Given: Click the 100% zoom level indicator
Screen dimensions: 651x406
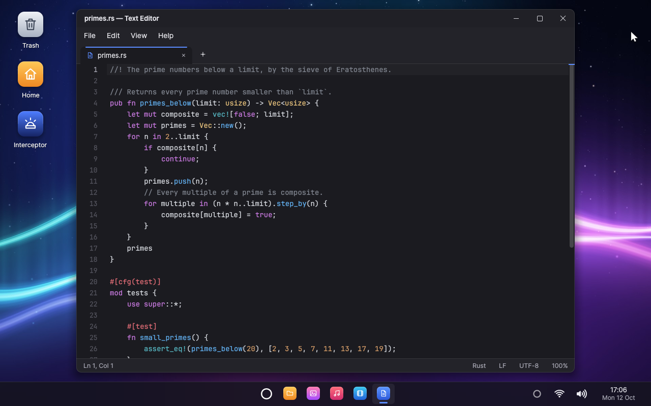Looking at the screenshot, I should point(560,365).
